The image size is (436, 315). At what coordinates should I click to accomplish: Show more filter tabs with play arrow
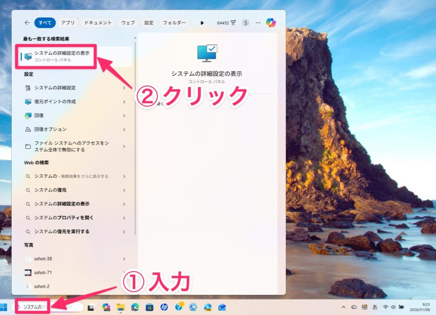tap(202, 23)
